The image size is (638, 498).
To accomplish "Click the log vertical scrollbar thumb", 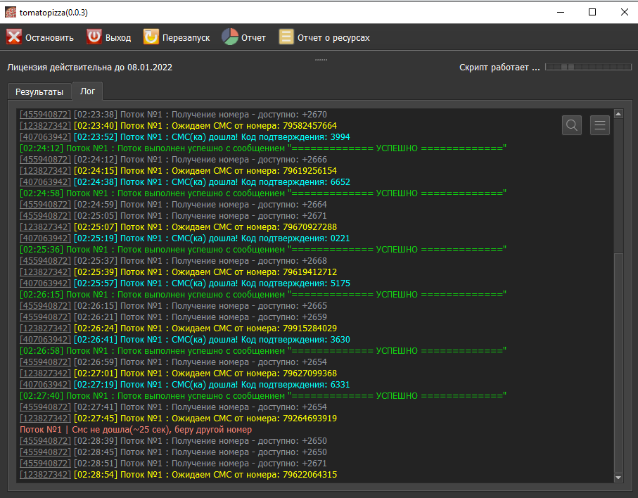I will click(x=618, y=363).
